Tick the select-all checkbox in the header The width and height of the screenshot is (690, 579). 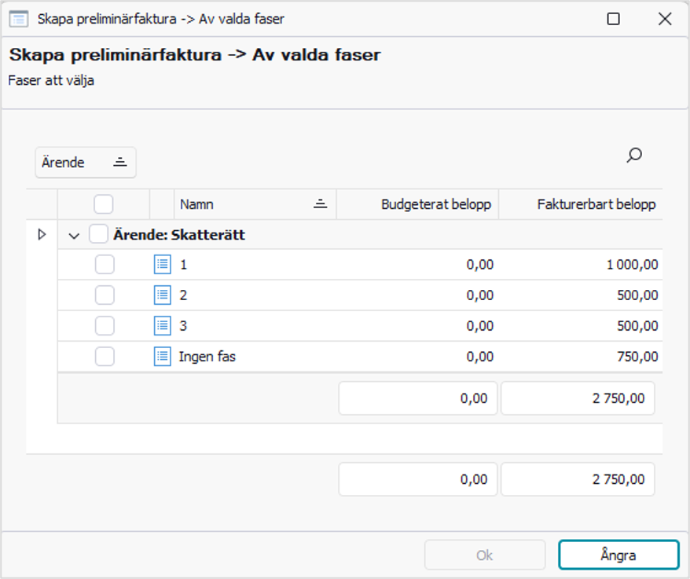(x=104, y=204)
